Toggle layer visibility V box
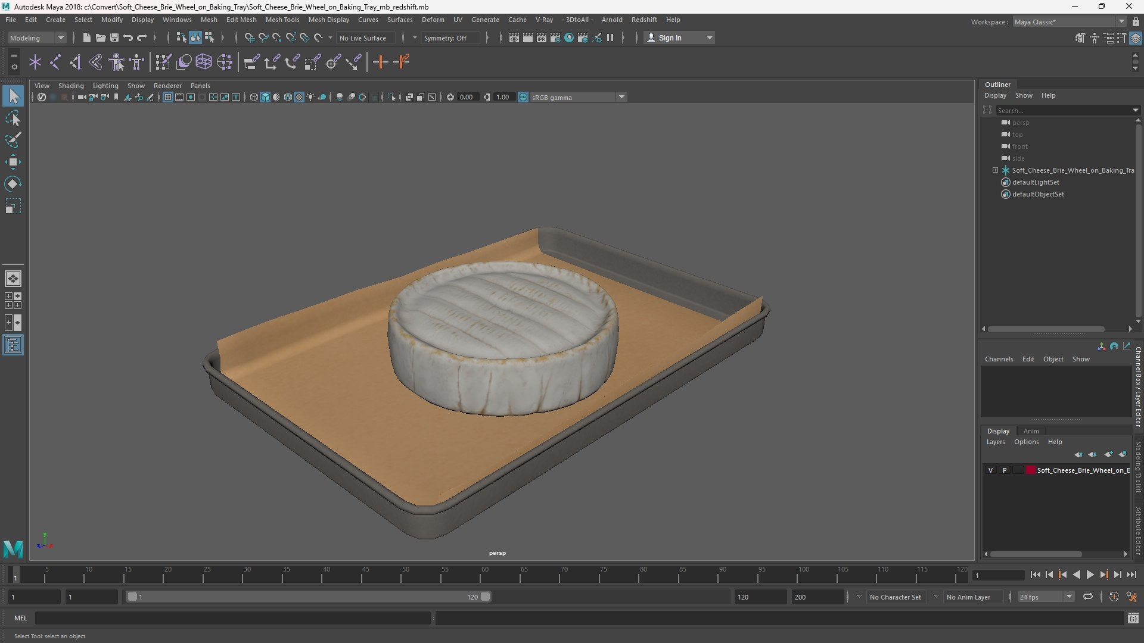This screenshot has height=643, width=1144. click(990, 470)
